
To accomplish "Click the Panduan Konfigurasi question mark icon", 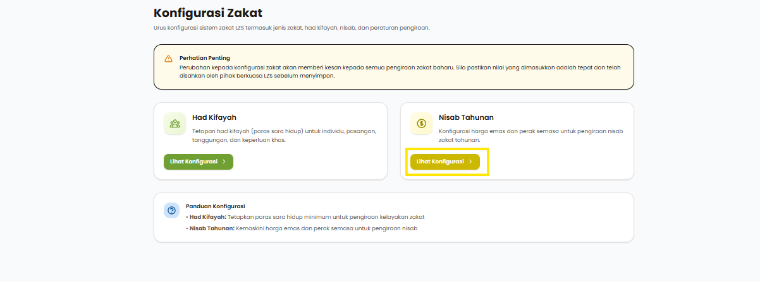I will click(x=171, y=211).
